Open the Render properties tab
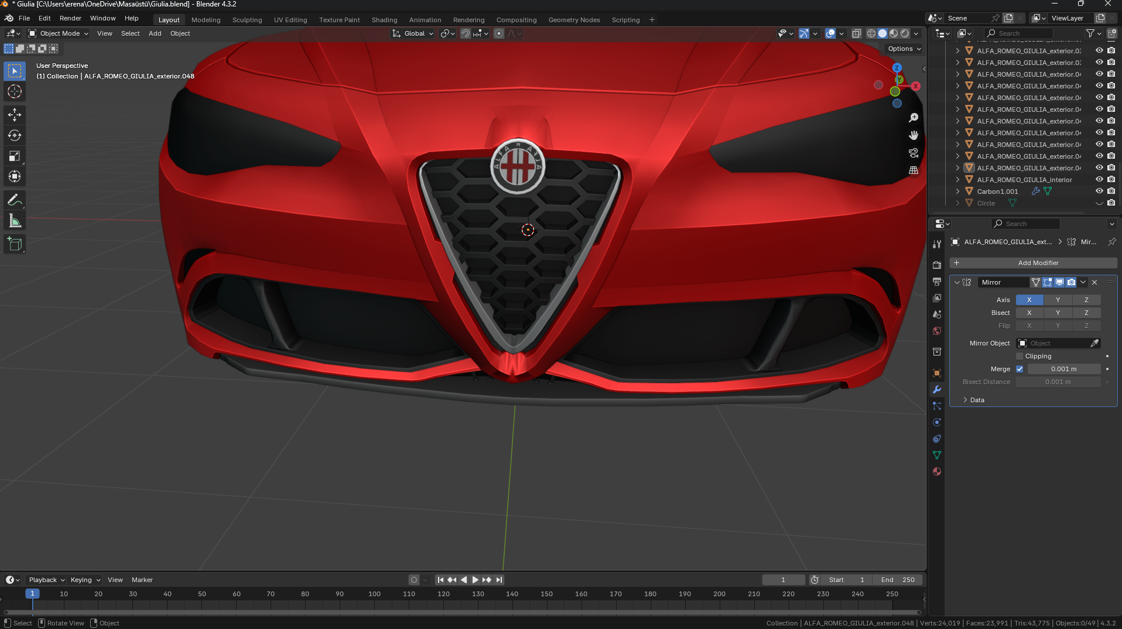 [937, 265]
